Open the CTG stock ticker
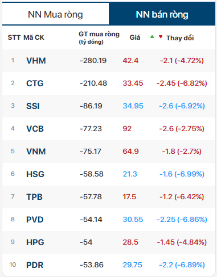Viewport: 217px width, 277px height. [35, 83]
